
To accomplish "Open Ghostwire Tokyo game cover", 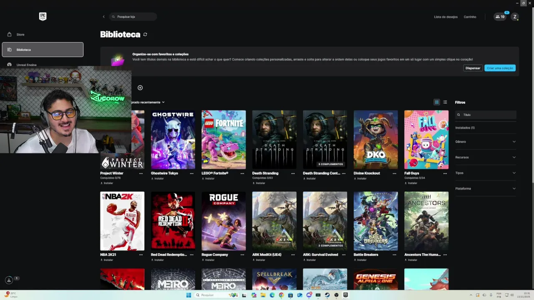I will pyautogui.click(x=173, y=140).
